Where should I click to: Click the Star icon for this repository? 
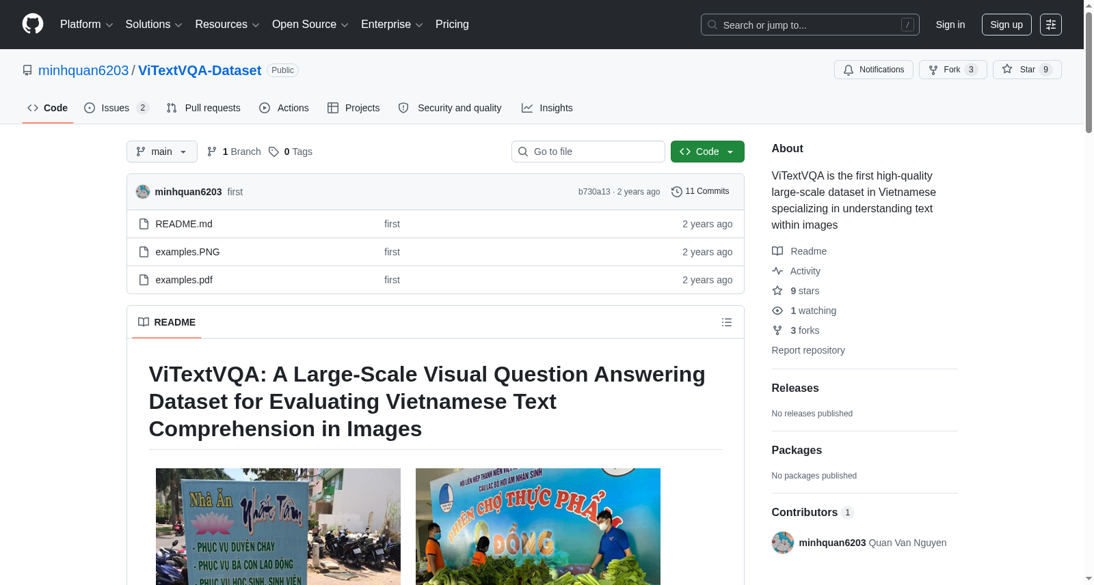point(1007,70)
